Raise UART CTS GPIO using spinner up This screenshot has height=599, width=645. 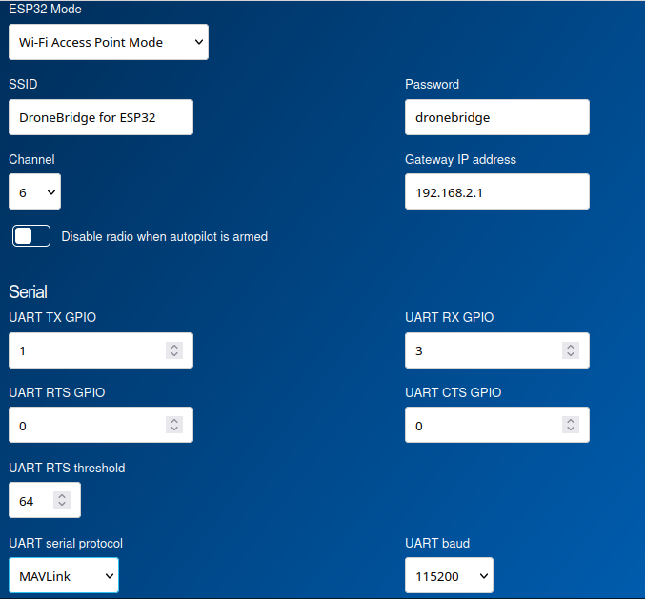coord(571,420)
